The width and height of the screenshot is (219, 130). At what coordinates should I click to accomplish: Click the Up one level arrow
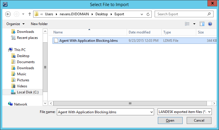[x=29, y=14]
